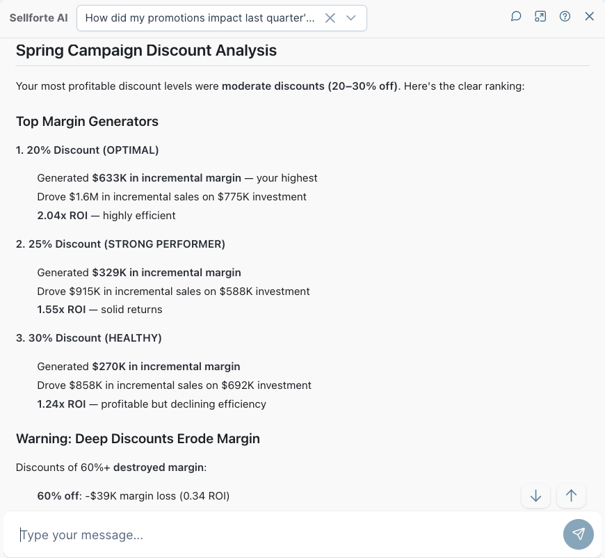
Task: Click '60% off: -$39K margin loss' line
Action: [133, 496]
